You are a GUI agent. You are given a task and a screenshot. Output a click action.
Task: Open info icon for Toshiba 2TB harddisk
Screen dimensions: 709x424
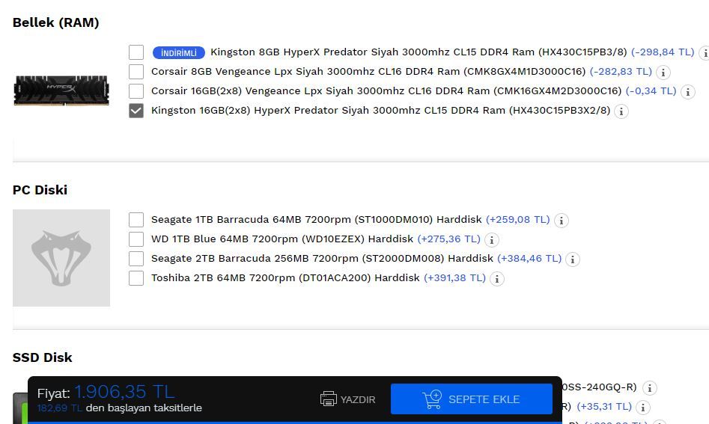coord(497,279)
